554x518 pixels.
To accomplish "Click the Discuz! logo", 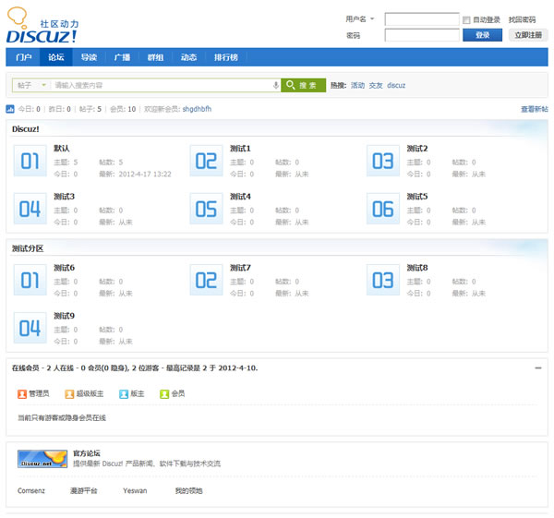I will click(x=42, y=26).
